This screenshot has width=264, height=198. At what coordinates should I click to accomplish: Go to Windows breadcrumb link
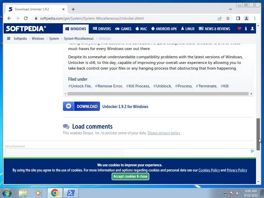(x=38, y=39)
